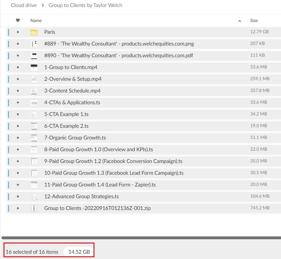Toggle favorite dot for 6-CTA Example 2.ts

click(x=18, y=126)
